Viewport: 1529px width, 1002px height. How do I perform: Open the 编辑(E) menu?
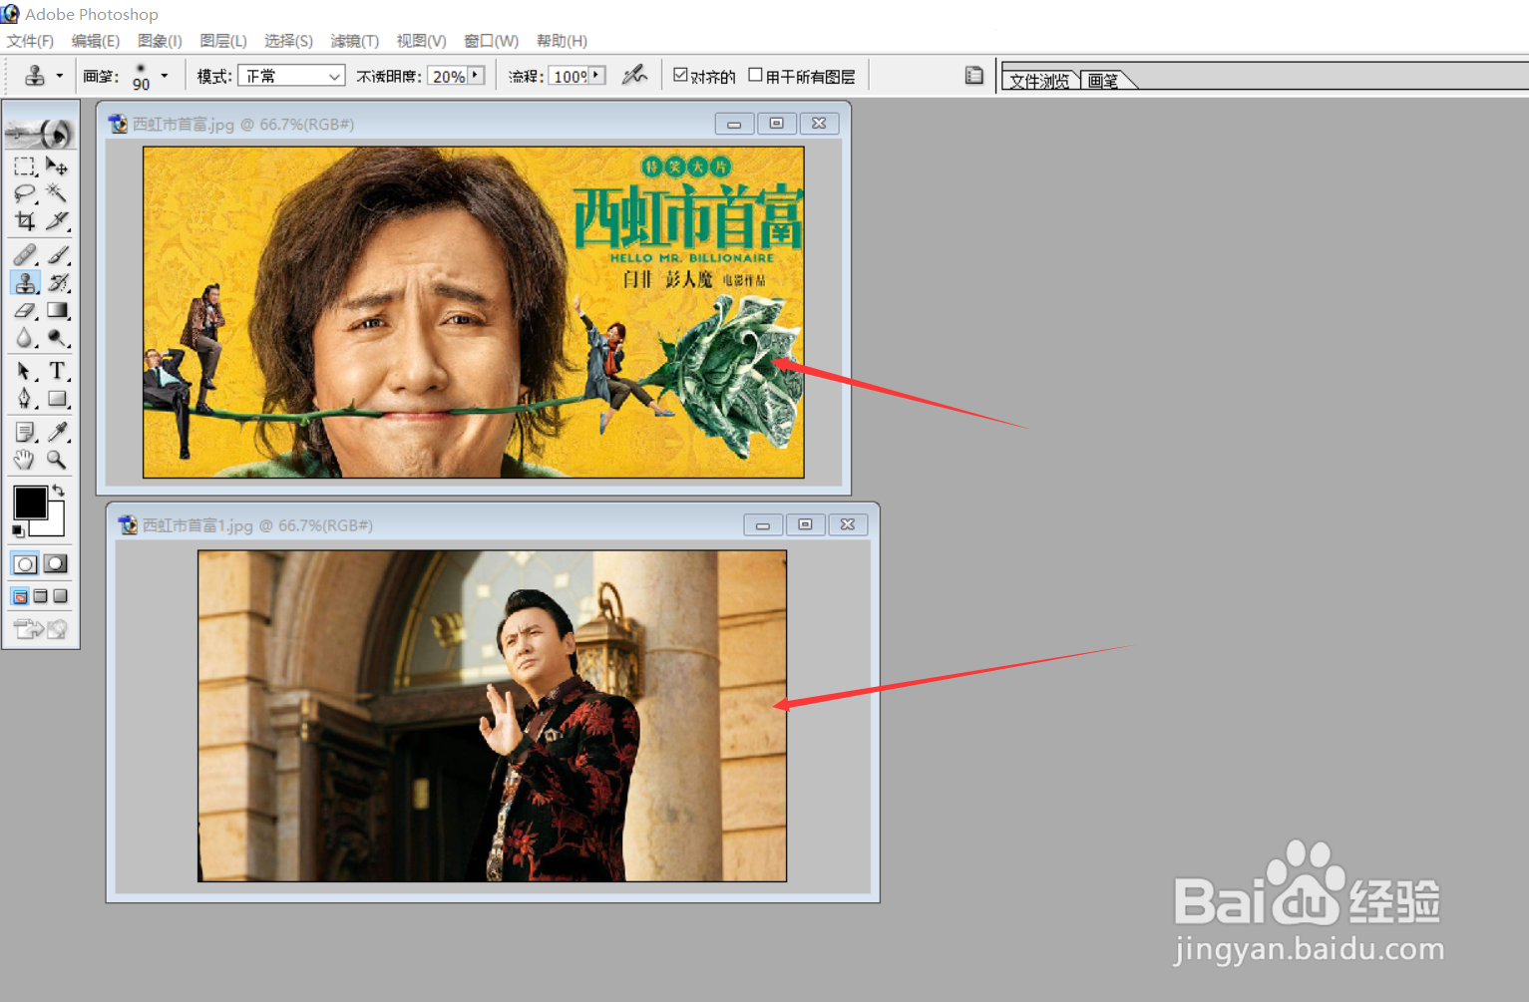[x=96, y=41]
